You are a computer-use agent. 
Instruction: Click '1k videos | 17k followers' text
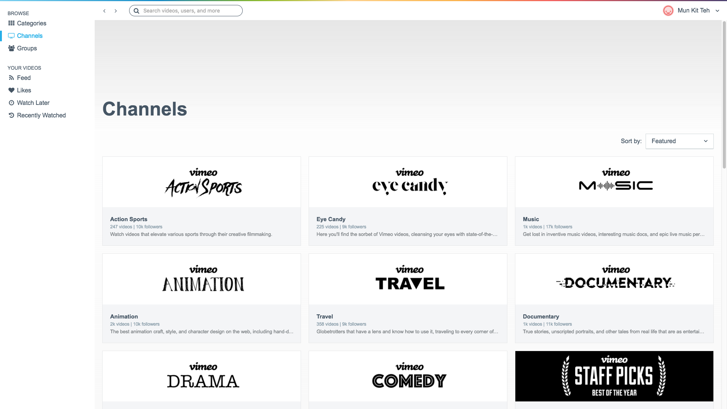pyautogui.click(x=548, y=227)
